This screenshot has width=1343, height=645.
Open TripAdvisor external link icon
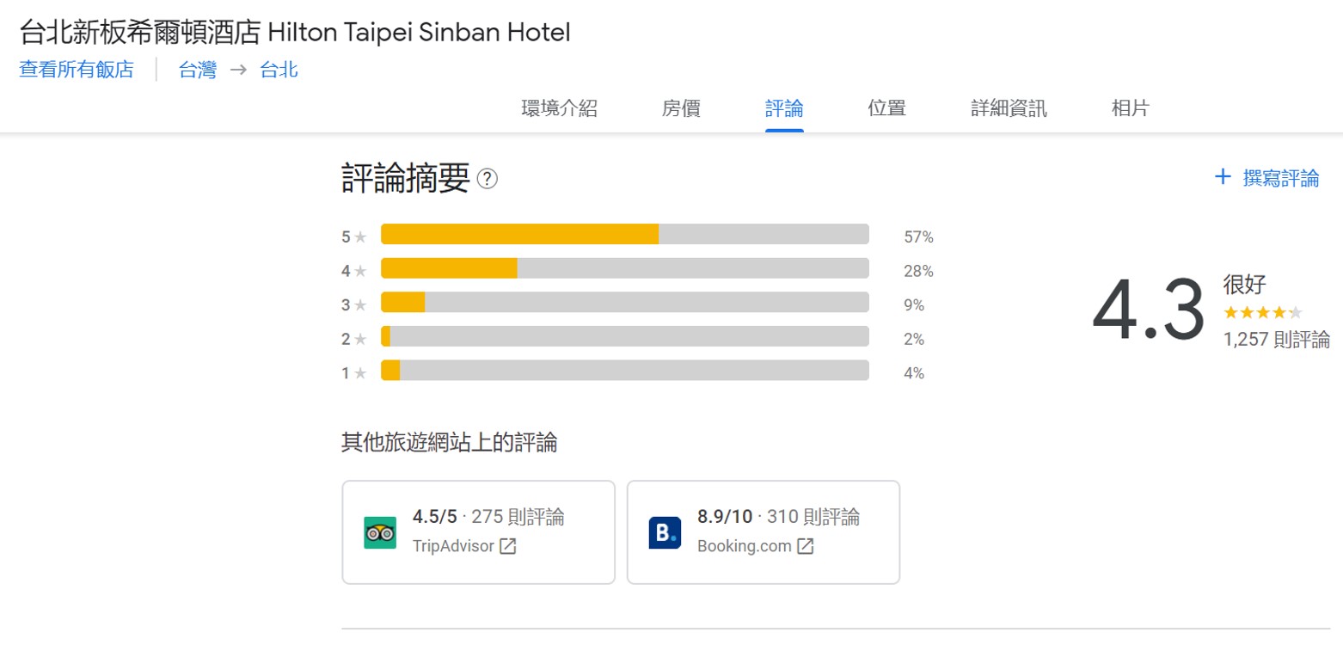[508, 546]
